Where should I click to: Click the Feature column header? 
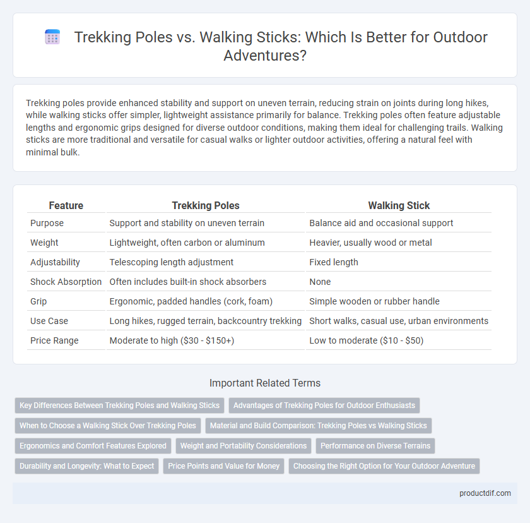[66, 205]
